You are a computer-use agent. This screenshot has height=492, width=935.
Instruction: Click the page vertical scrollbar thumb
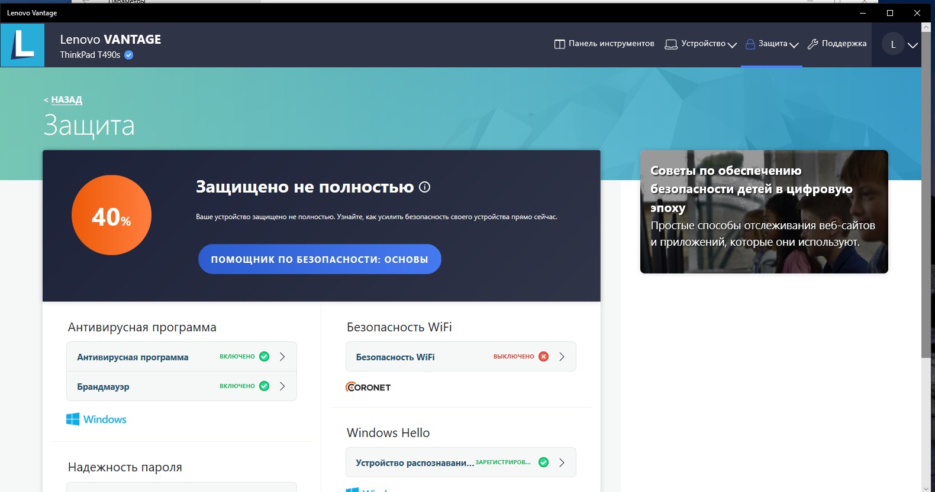pyautogui.click(x=926, y=194)
